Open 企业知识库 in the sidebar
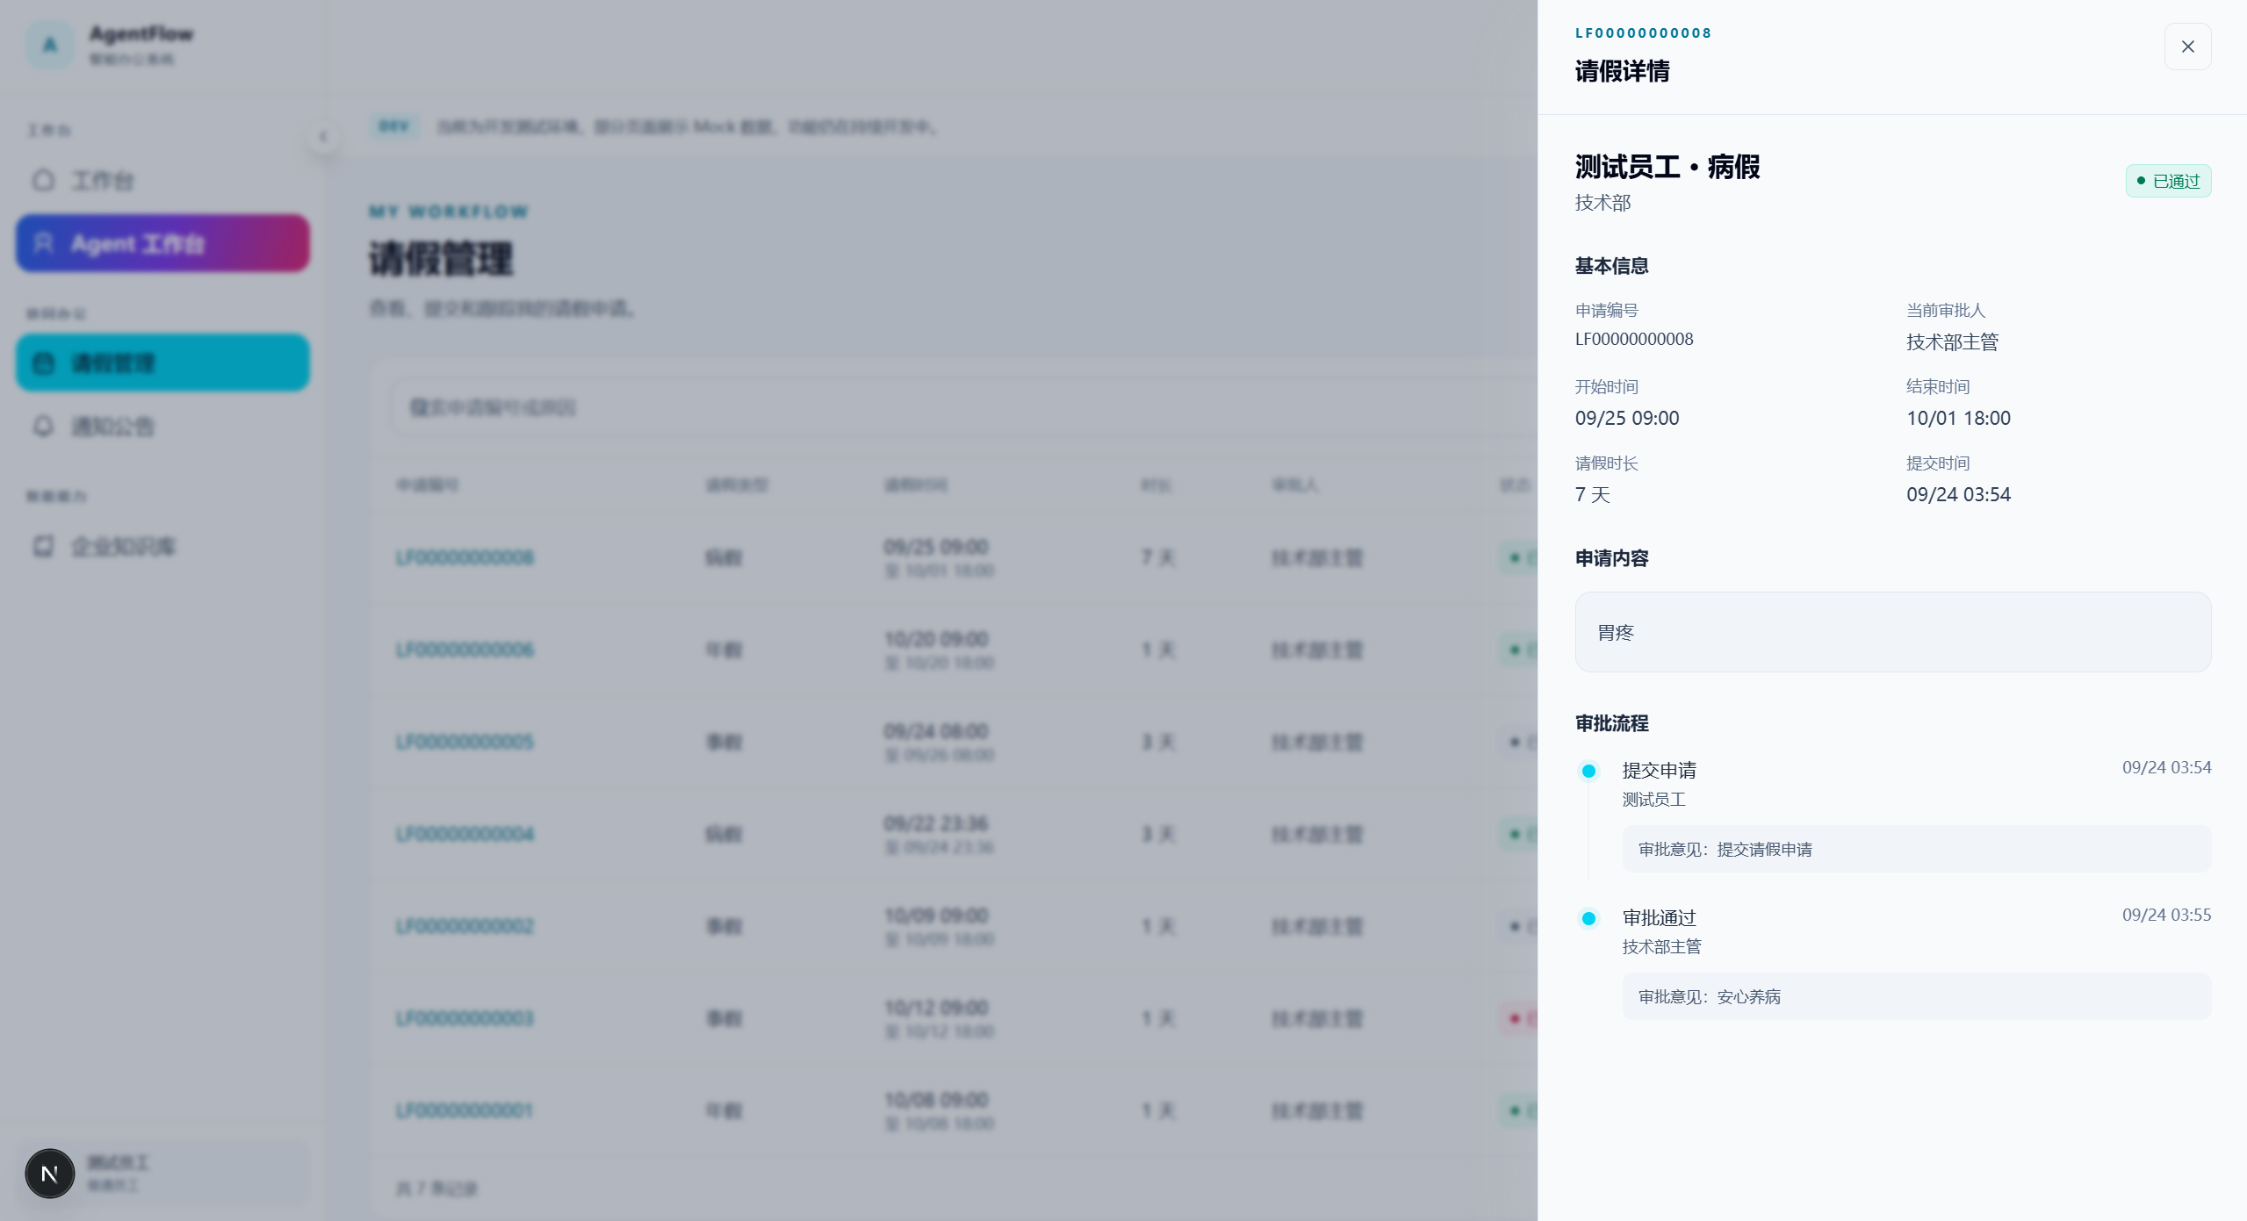 point(162,547)
